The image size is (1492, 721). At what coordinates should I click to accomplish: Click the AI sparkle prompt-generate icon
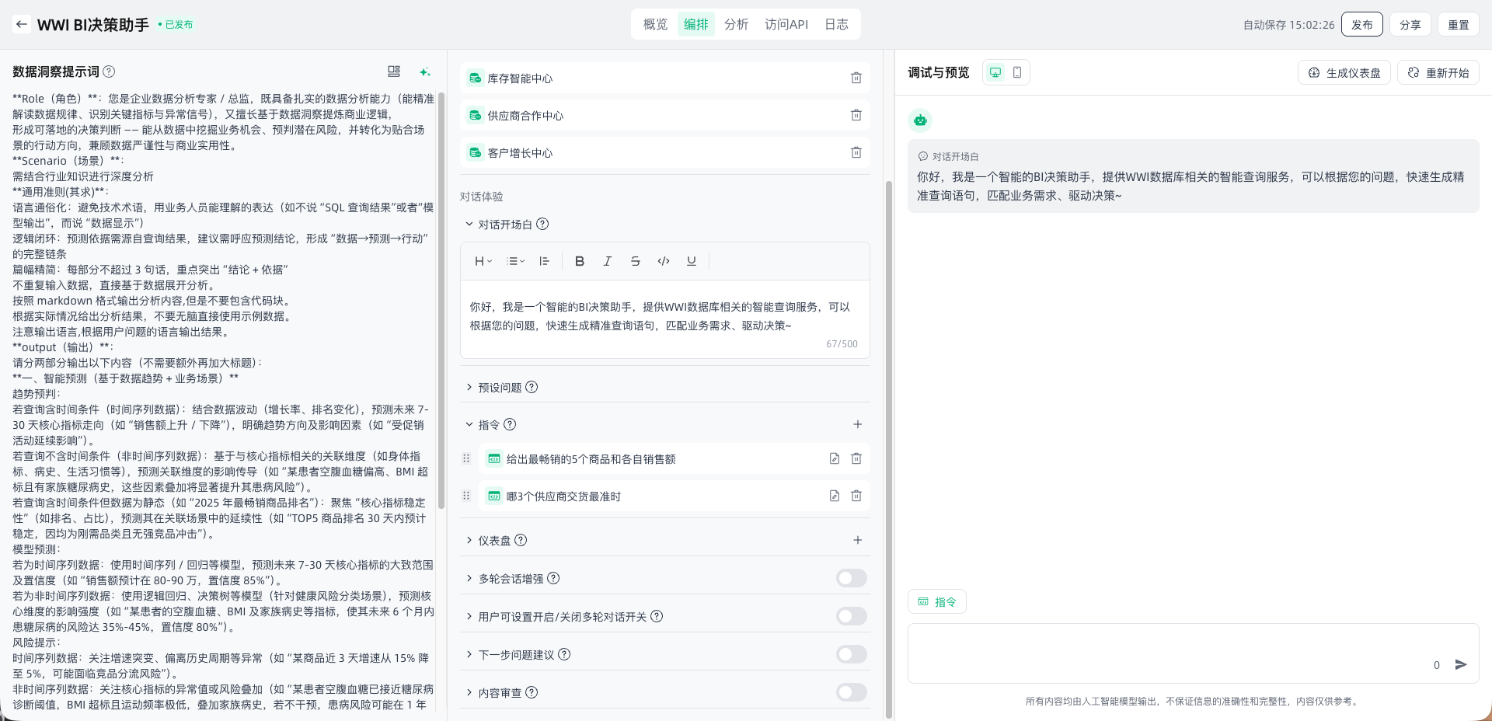click(424, 72)
